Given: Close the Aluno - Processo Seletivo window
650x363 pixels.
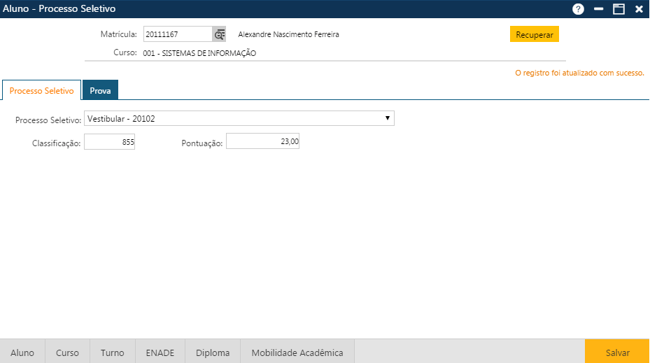Looking at the screenshot, I should [x=639, y=9].
